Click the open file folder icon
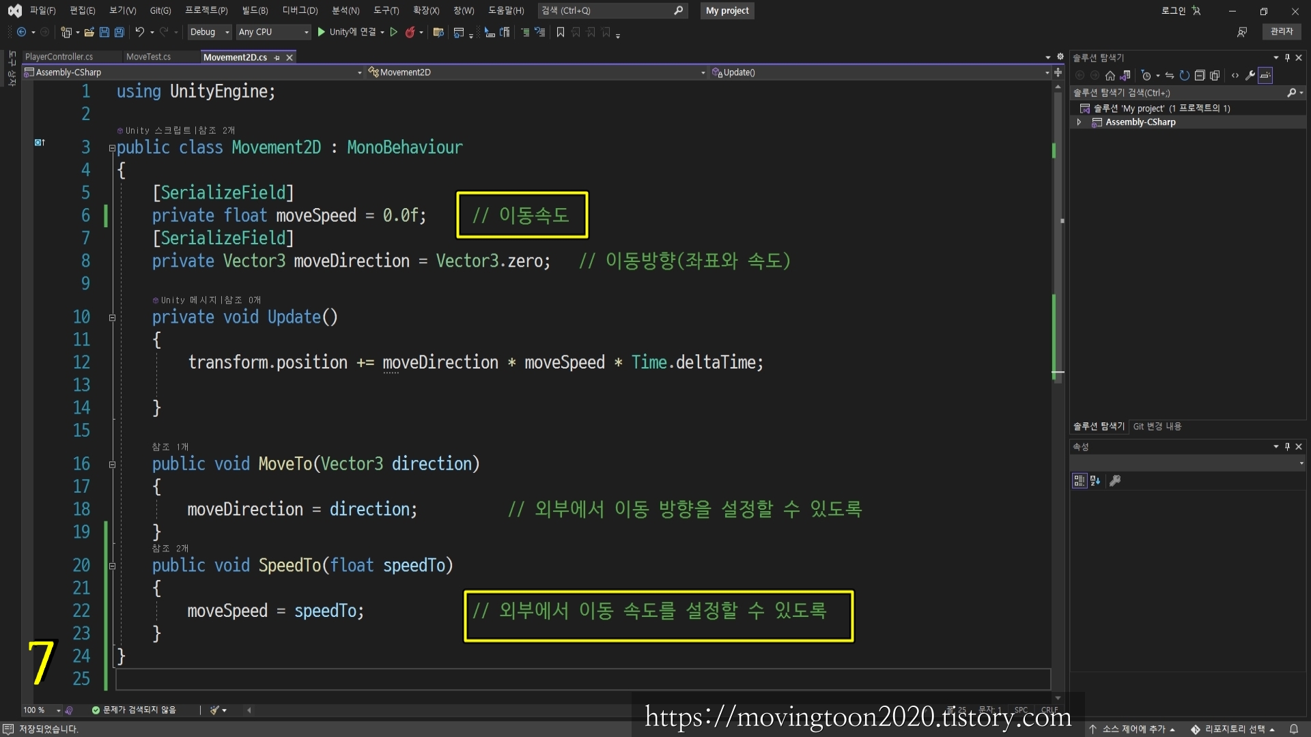Image resolution: width=1311 pixels, height=737 pixels. click(x=89, y=32)
